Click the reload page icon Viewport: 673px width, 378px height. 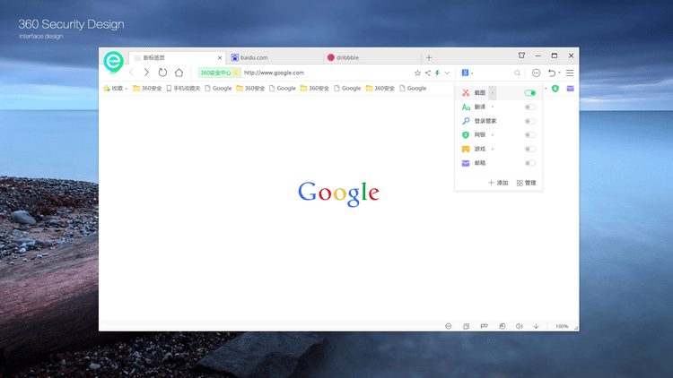tap(162, 73)
